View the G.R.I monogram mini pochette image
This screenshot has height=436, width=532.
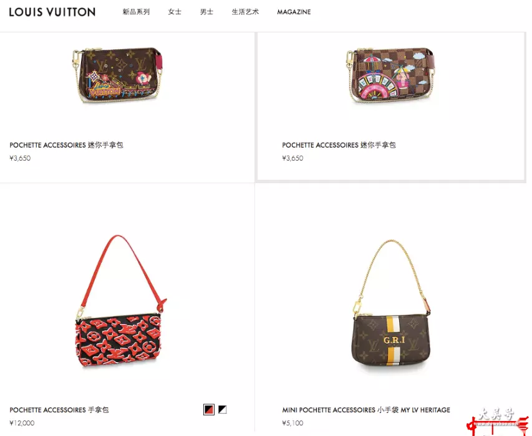392,303
